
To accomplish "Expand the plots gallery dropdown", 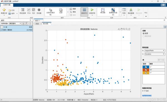I will pos(120,12).
